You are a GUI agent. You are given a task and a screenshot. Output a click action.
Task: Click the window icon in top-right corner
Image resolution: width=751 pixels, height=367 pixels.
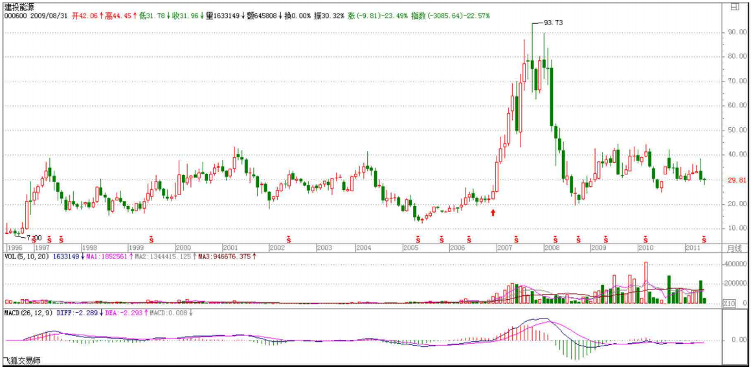734,7
